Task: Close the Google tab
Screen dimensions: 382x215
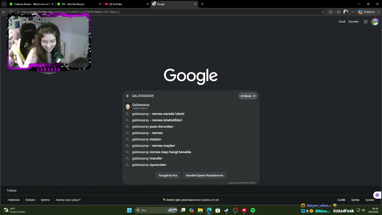Action: coord(195,4)
